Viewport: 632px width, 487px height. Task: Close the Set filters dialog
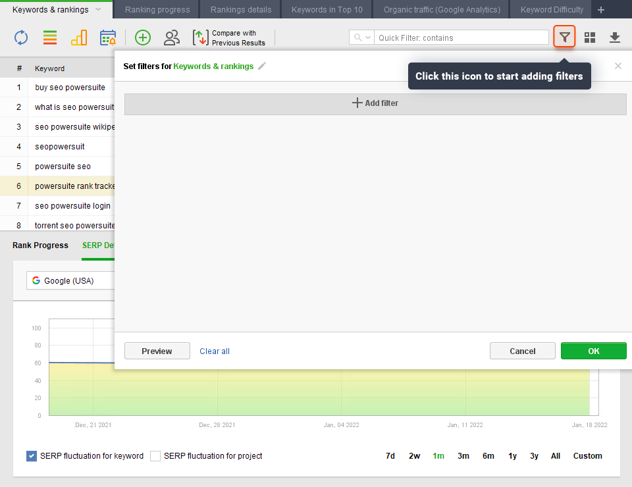[618, 66]
